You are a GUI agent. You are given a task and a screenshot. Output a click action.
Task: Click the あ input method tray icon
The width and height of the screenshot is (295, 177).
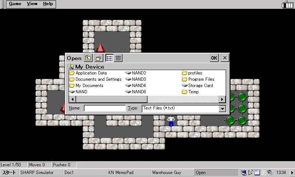(x=264, y=173)
